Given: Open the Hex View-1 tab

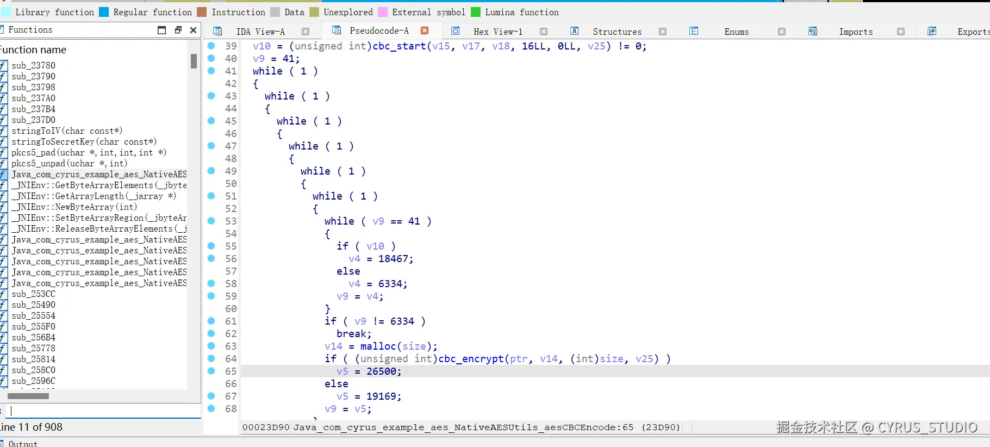Looking at the screenshot, I should click(498, 32).
